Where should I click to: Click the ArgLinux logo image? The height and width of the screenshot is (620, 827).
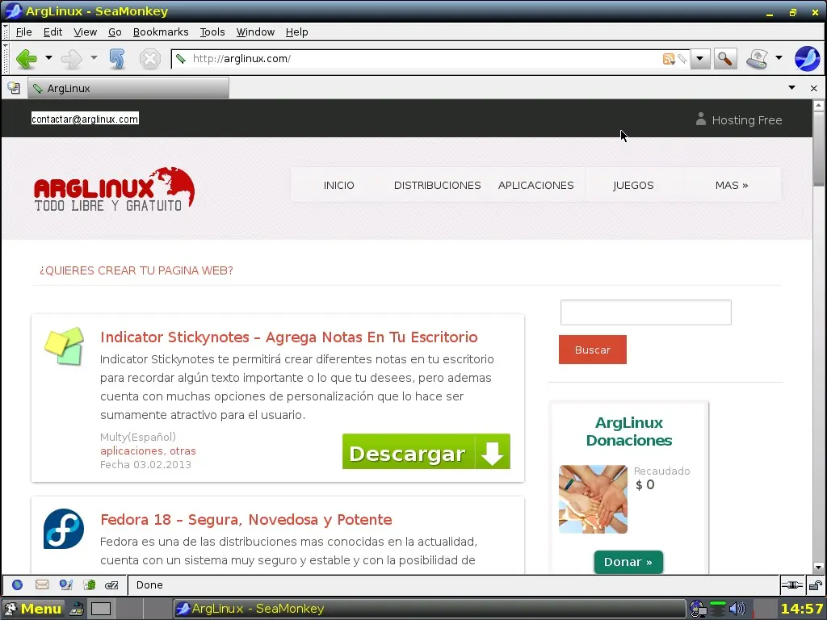114,189
